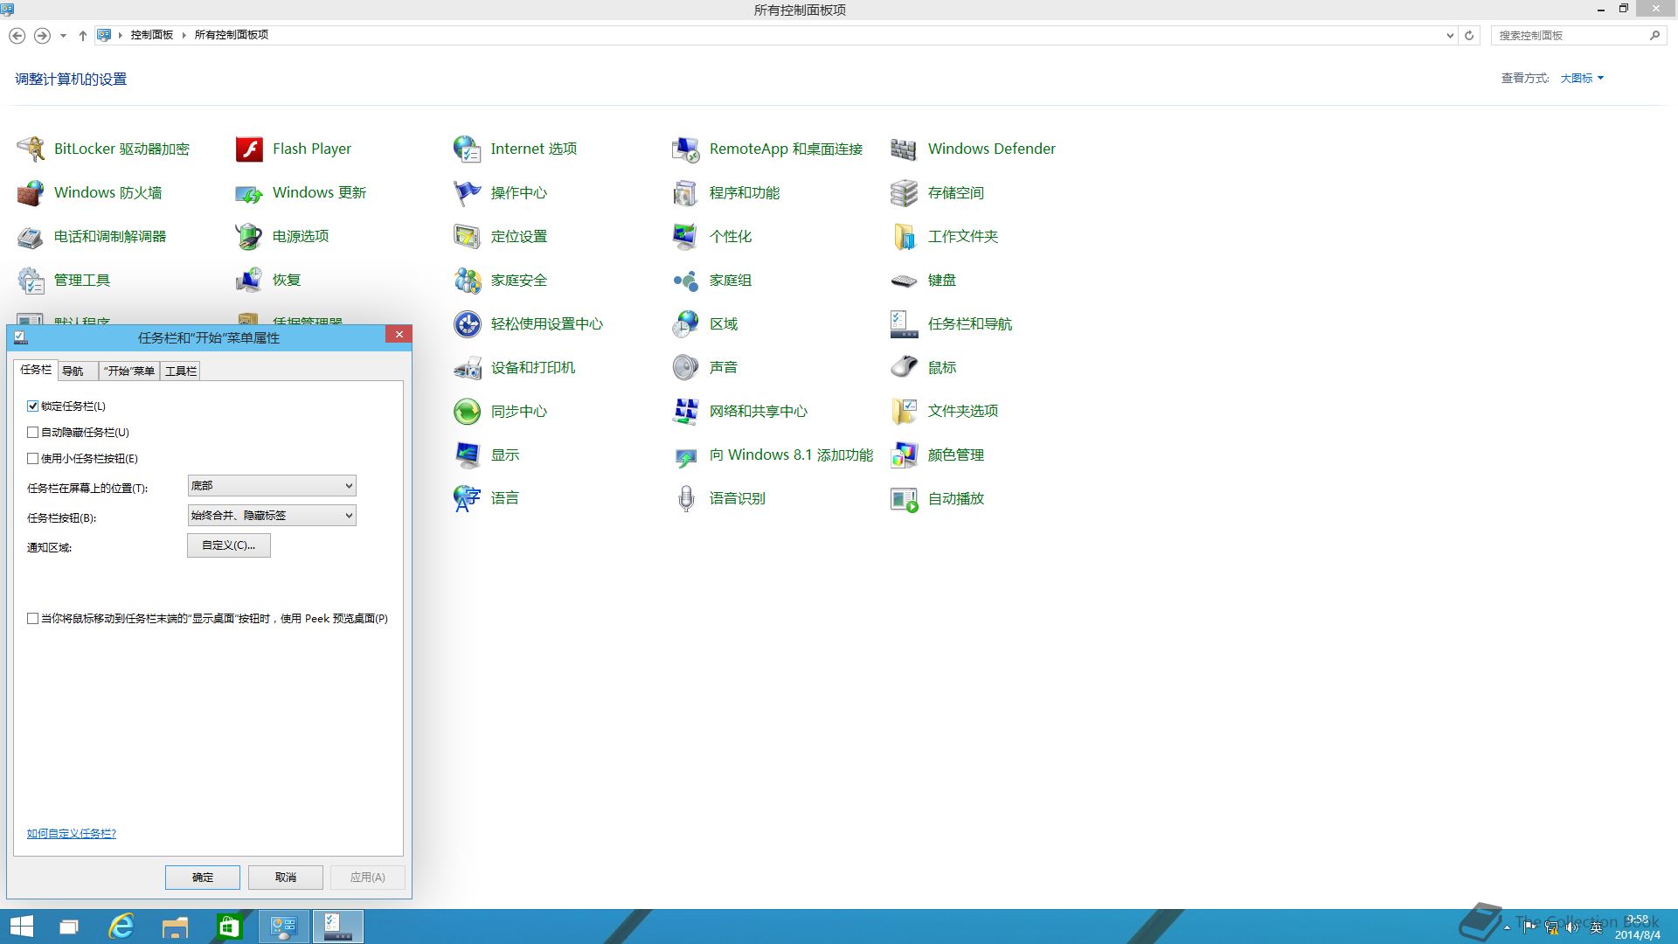Open 自动播放 icon
The image size is (1678, 944).
(x=905, y=499)
